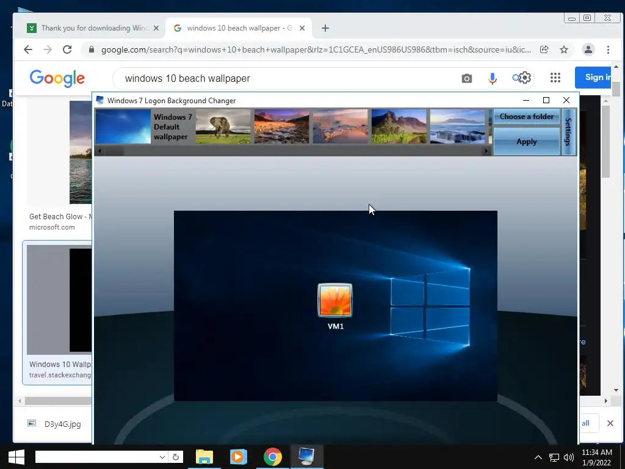The image size is (625, 469).
Task: Open the media player taskbar icon
Action: click(239, 457)
